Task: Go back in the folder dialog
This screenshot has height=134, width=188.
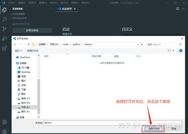Action: click(x=15, y=44)
